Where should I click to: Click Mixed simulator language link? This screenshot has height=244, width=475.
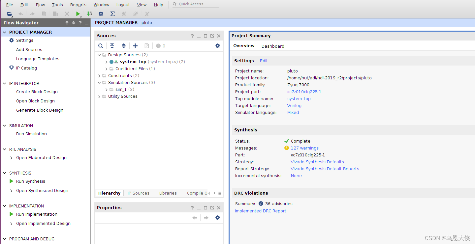pos(293,113)
